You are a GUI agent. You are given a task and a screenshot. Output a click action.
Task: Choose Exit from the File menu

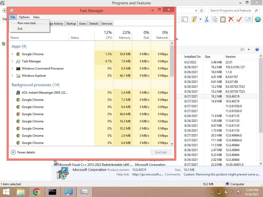[x=20, y=29]
